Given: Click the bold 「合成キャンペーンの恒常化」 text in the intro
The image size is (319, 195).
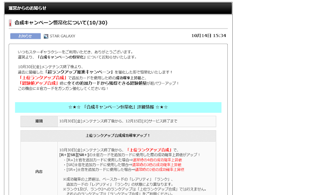Looking at the screenshot, I should [62, 57].
